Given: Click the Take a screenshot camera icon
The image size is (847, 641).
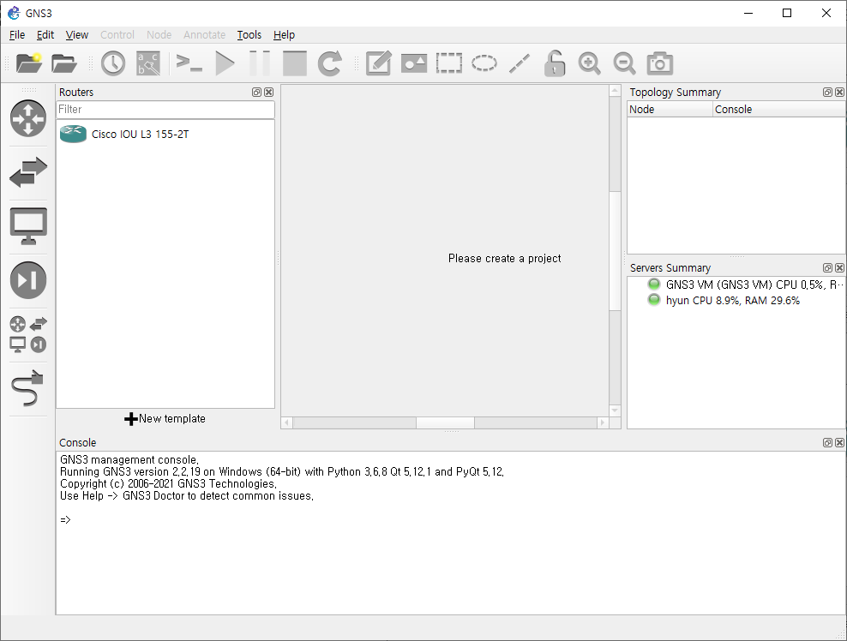Looking at the screenshot, I should [659, 63].
